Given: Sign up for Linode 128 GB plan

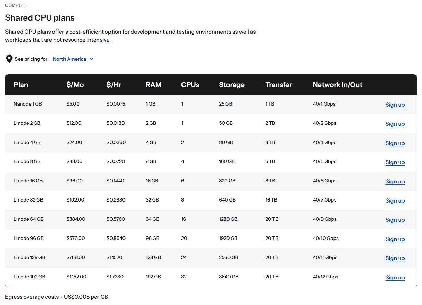Looking at the screenshot, I should click(x=395, y=258).
